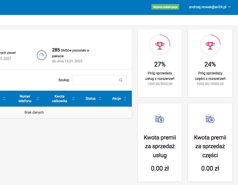Toggle sort arrows next to Akcje header

tap(125, 99)
